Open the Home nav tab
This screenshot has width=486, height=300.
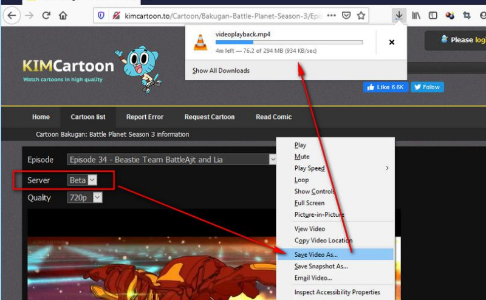pyautogui.click(x=41, y=117)
